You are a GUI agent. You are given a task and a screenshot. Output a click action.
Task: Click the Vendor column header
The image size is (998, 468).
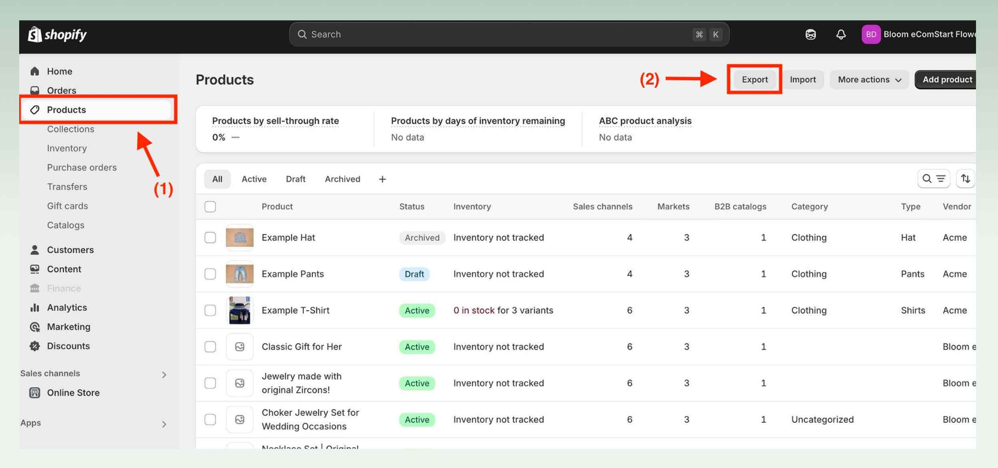pyautogui.click(x=956, y=206)
